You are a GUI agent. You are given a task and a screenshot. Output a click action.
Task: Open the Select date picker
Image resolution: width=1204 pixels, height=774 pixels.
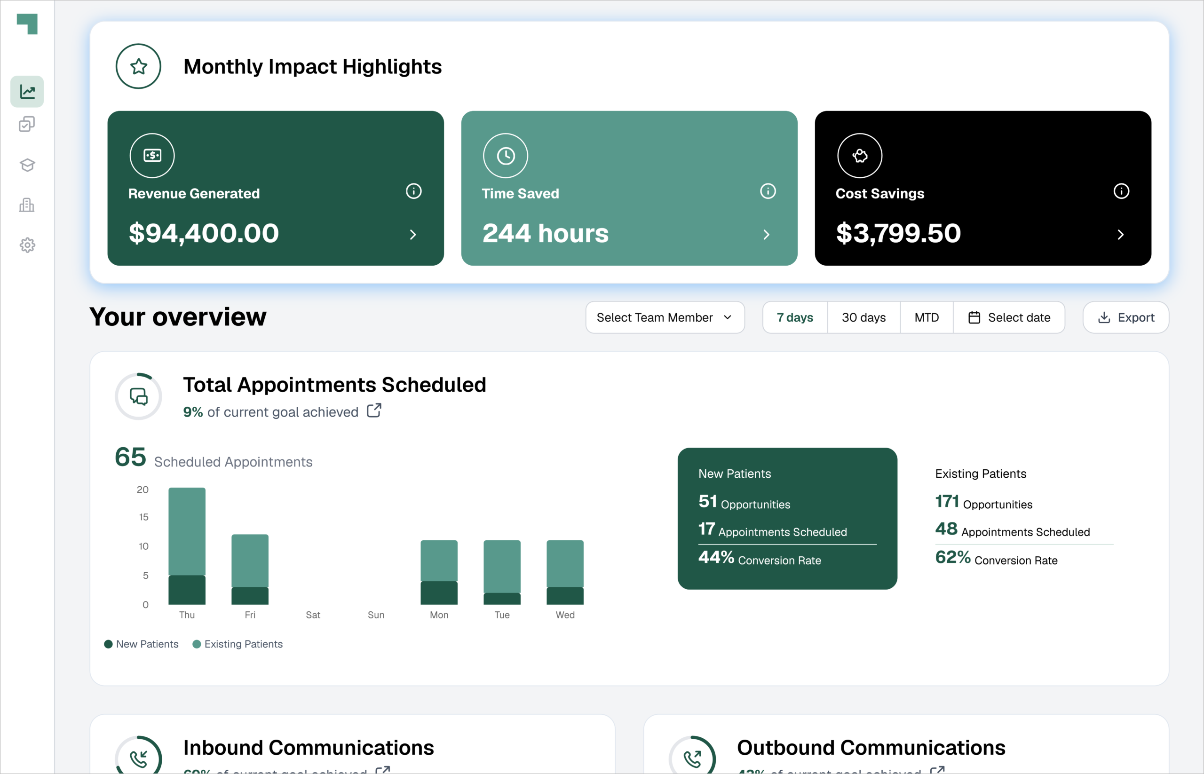point(1008,317)
